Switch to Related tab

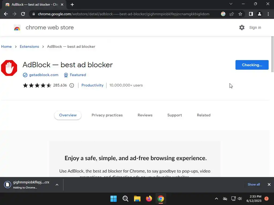coord(204,115)
